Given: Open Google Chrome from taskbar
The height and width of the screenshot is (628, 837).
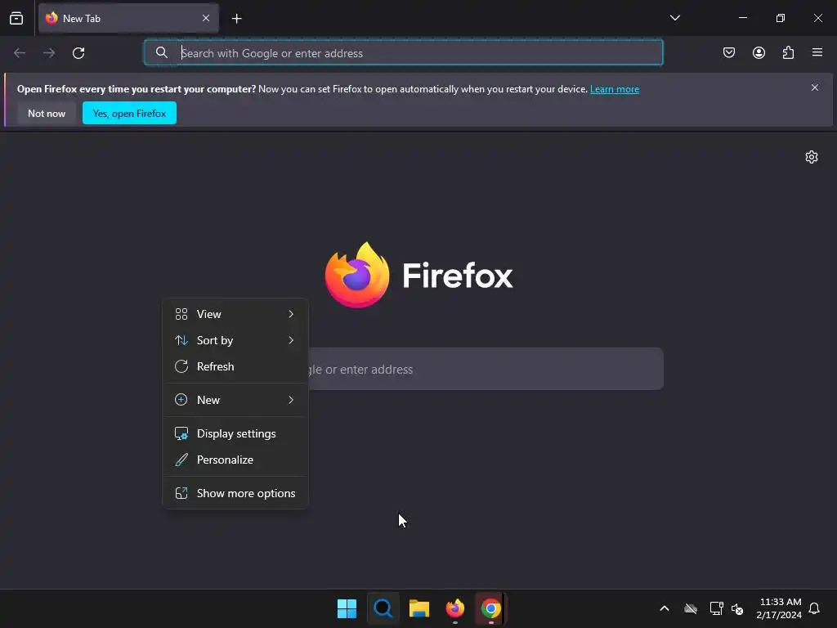Looking at the screenshot, I should (490, 608).
